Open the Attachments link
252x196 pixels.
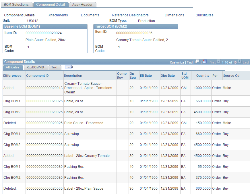click(58, 15)
